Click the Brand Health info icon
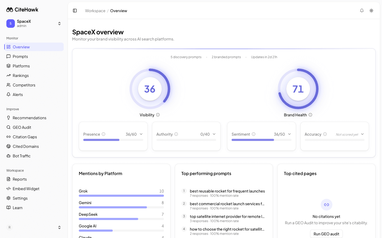Viewport: 382px width, 238px height. pos(310,115)
